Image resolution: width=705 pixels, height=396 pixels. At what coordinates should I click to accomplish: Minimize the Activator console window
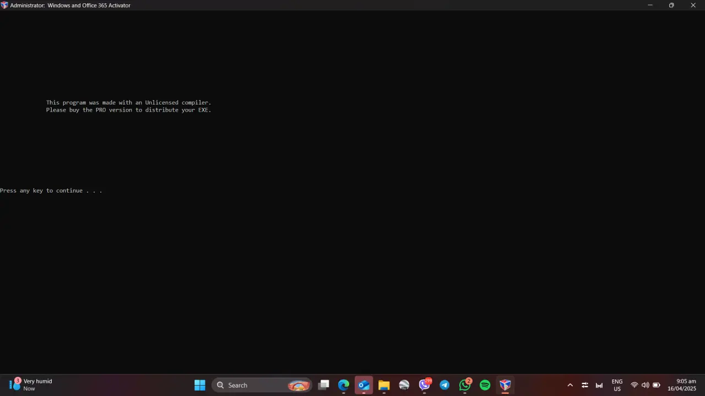point(650,5)
